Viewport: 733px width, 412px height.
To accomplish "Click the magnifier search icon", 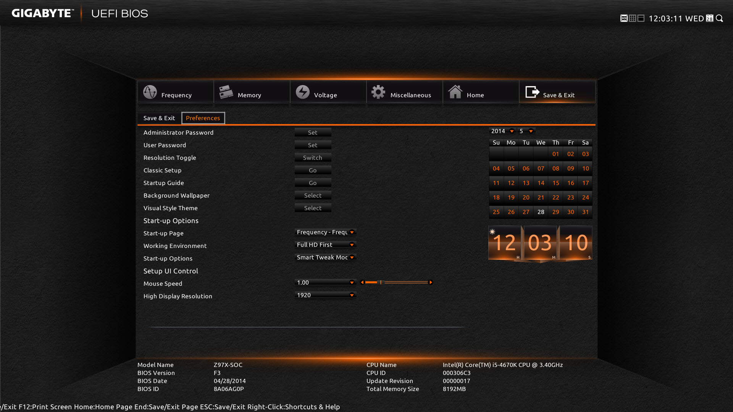I will (x=719, y=18).
